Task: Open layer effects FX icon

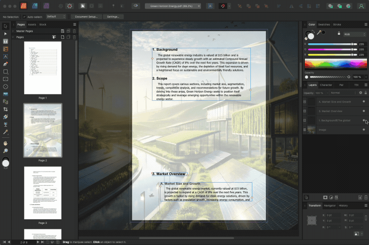Action: 337,197
